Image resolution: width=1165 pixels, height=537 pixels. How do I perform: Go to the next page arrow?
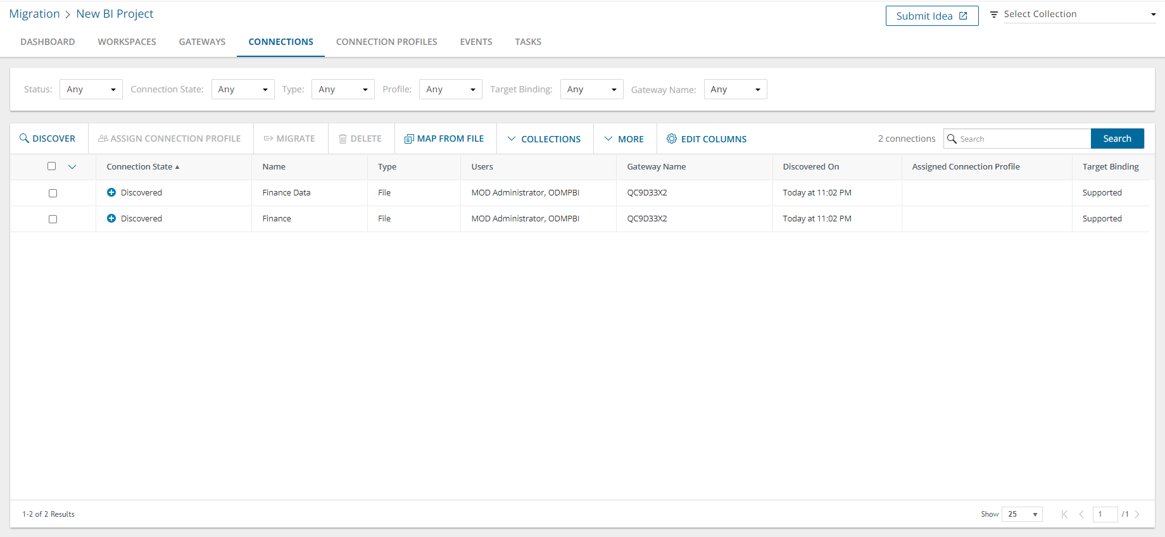point(1137,514)
